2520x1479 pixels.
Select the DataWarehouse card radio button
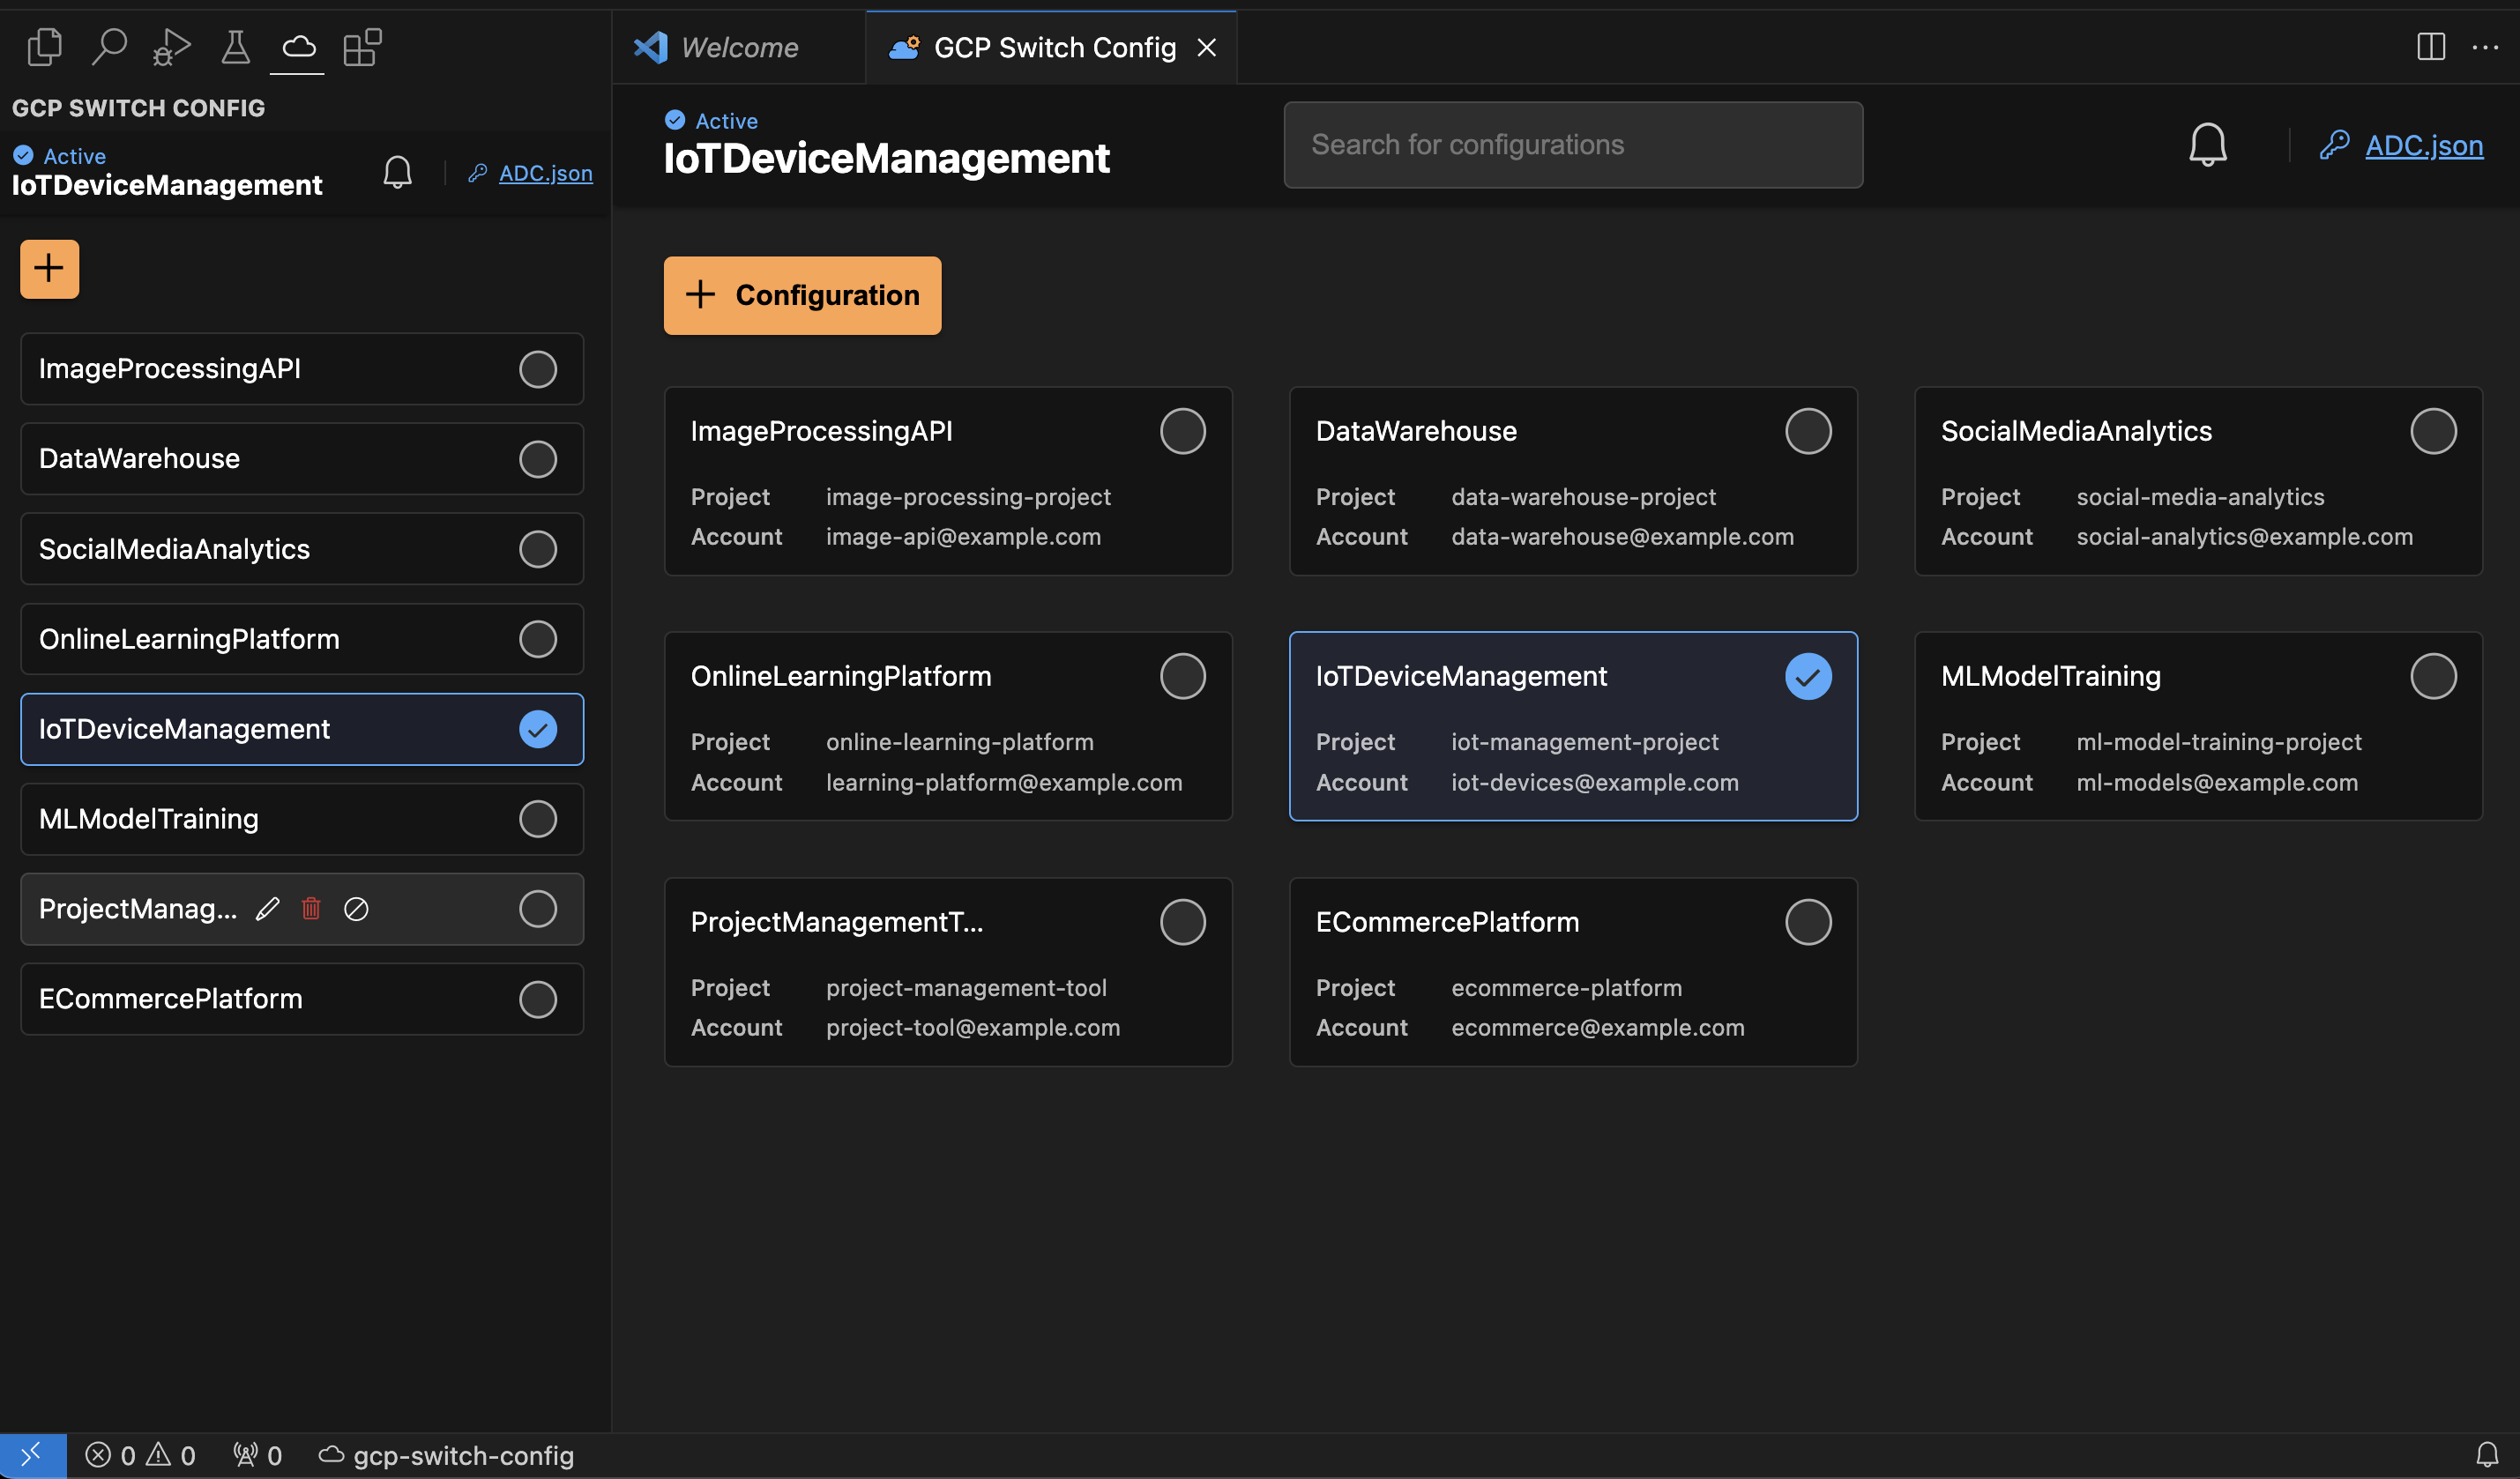coord(1808,431)
